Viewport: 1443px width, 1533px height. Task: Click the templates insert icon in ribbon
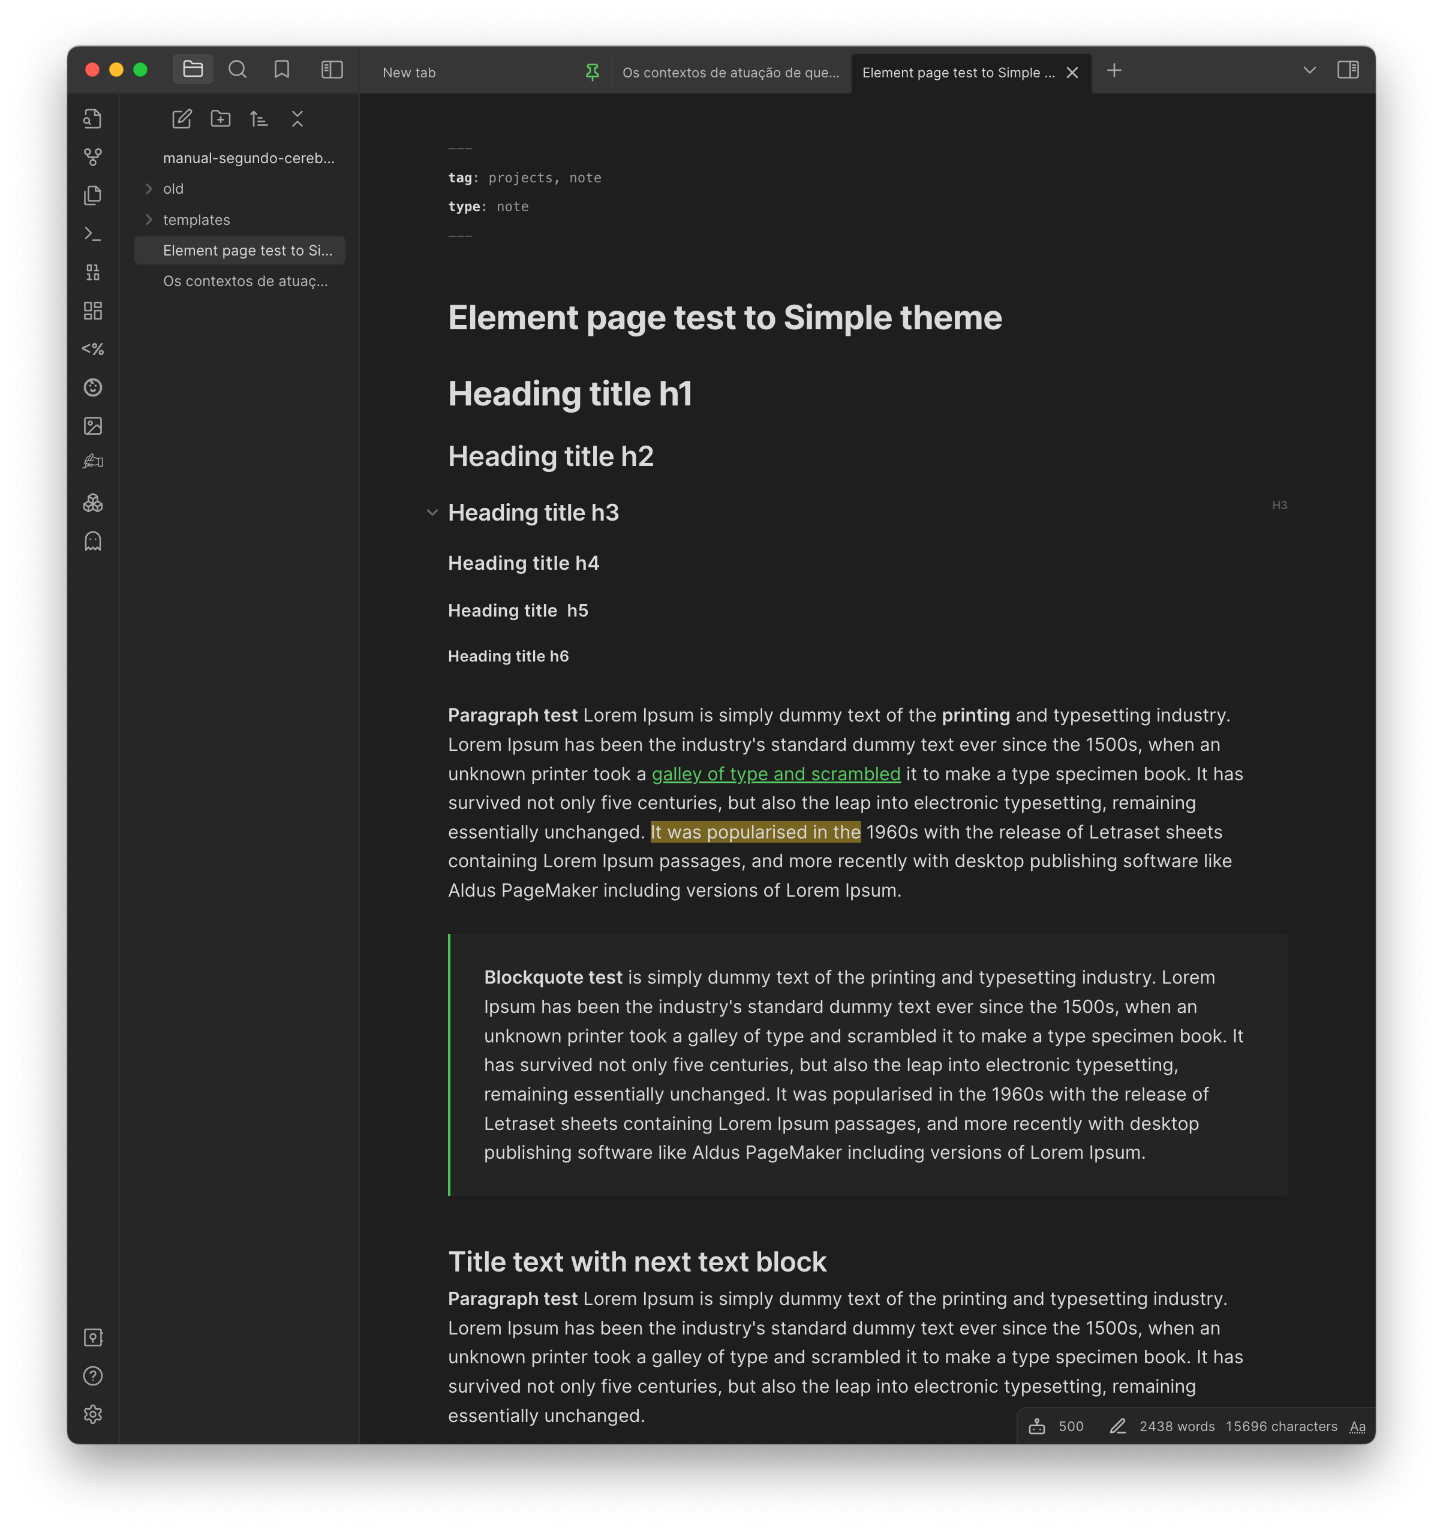pos(92,195)
